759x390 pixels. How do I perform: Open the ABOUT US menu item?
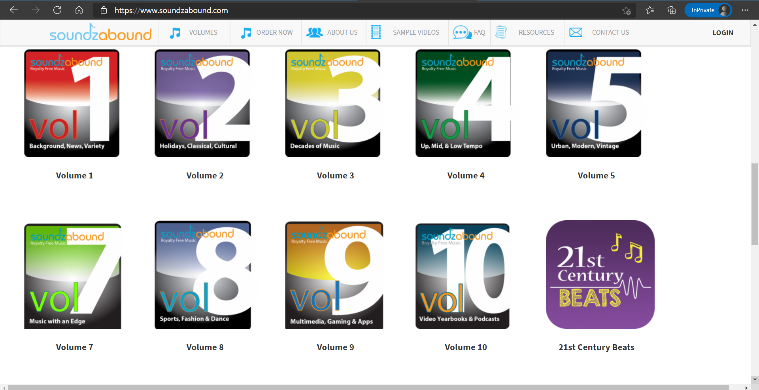tap(342, 33)
